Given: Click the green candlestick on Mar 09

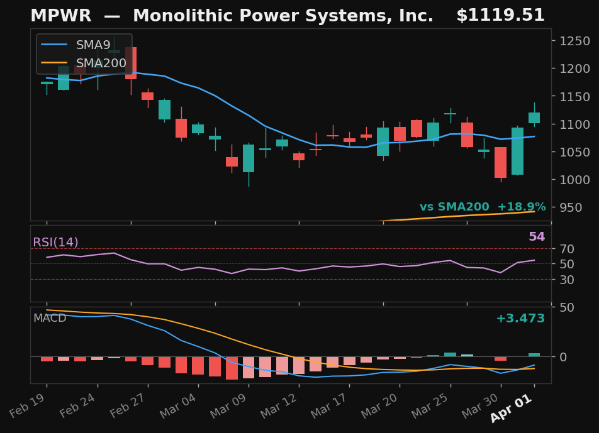Looking at the screenshot, I should pyautogui.click(x=249, y=158).
